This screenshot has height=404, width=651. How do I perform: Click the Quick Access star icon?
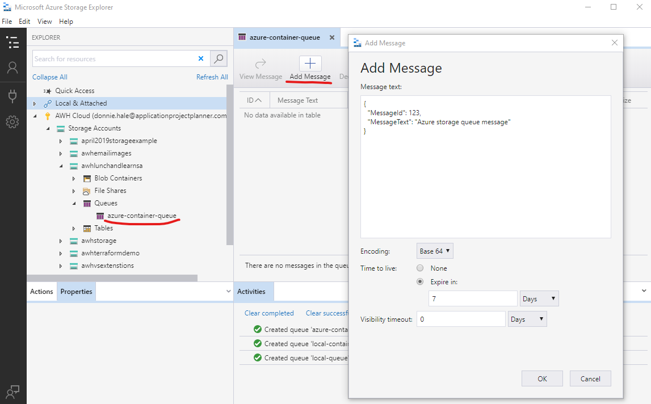coord(47,91)
